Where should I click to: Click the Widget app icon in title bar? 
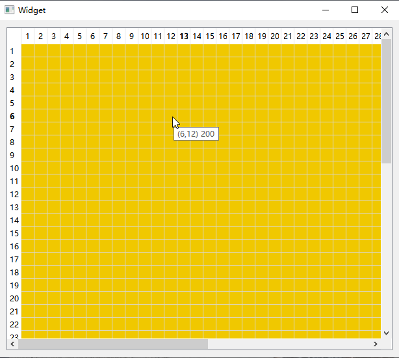pos(9,10)
